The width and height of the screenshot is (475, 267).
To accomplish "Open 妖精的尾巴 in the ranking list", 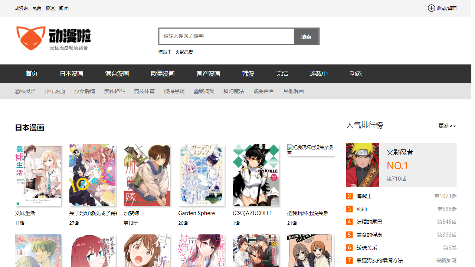I will [x=369, y=222].
